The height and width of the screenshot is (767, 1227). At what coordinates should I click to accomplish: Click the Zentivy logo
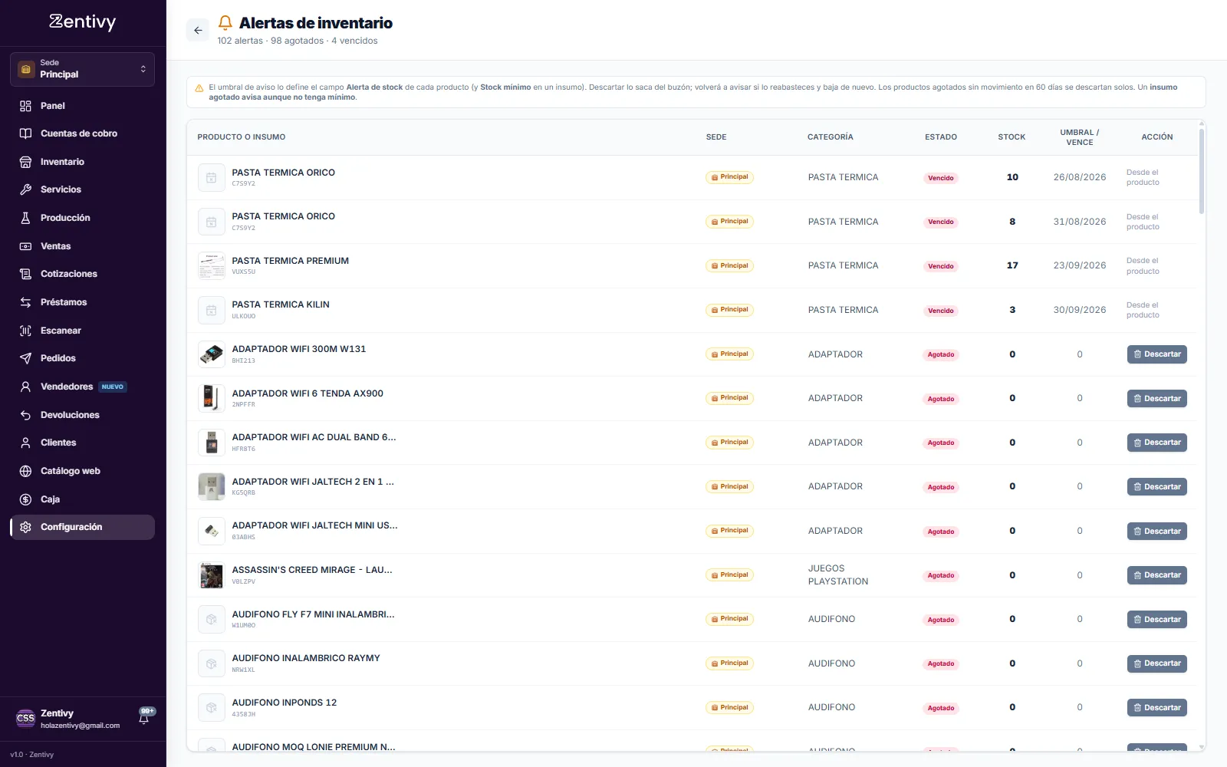click(x=82, y=22)
